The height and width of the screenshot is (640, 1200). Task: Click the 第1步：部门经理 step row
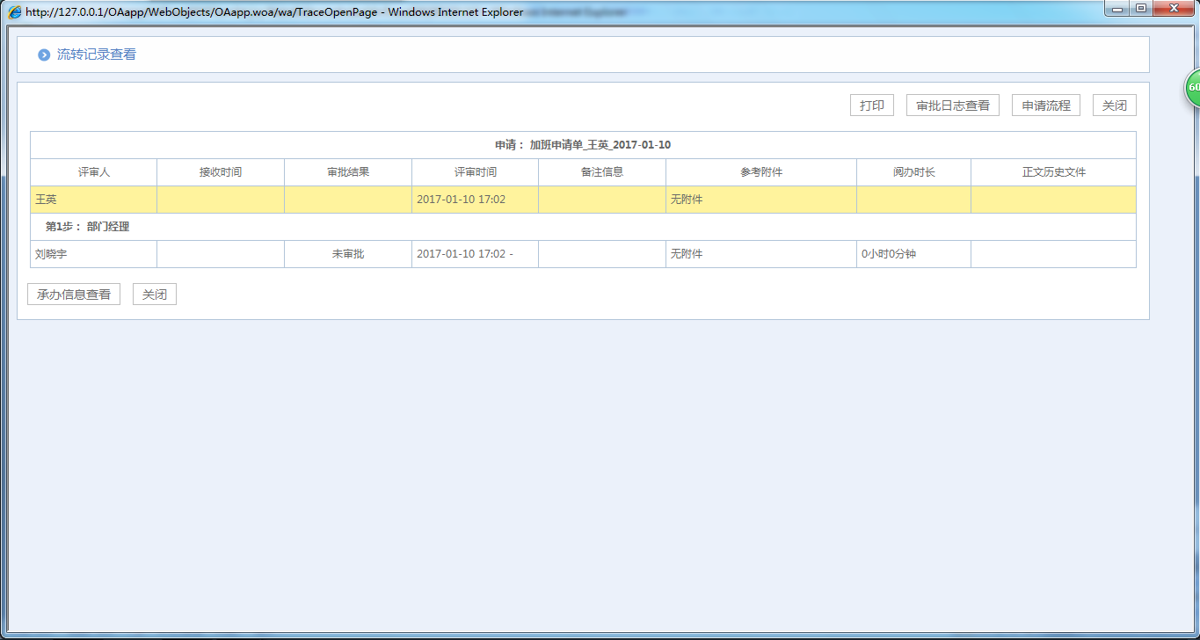coord(87,227)
